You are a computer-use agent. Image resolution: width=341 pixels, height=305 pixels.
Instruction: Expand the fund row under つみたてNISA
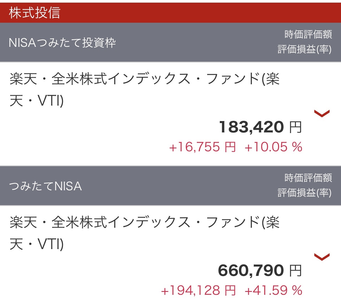tap(322, 257)
